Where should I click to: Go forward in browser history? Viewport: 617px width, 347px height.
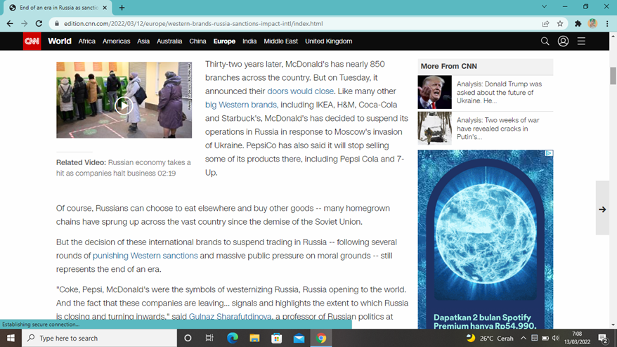coord(25,24)
